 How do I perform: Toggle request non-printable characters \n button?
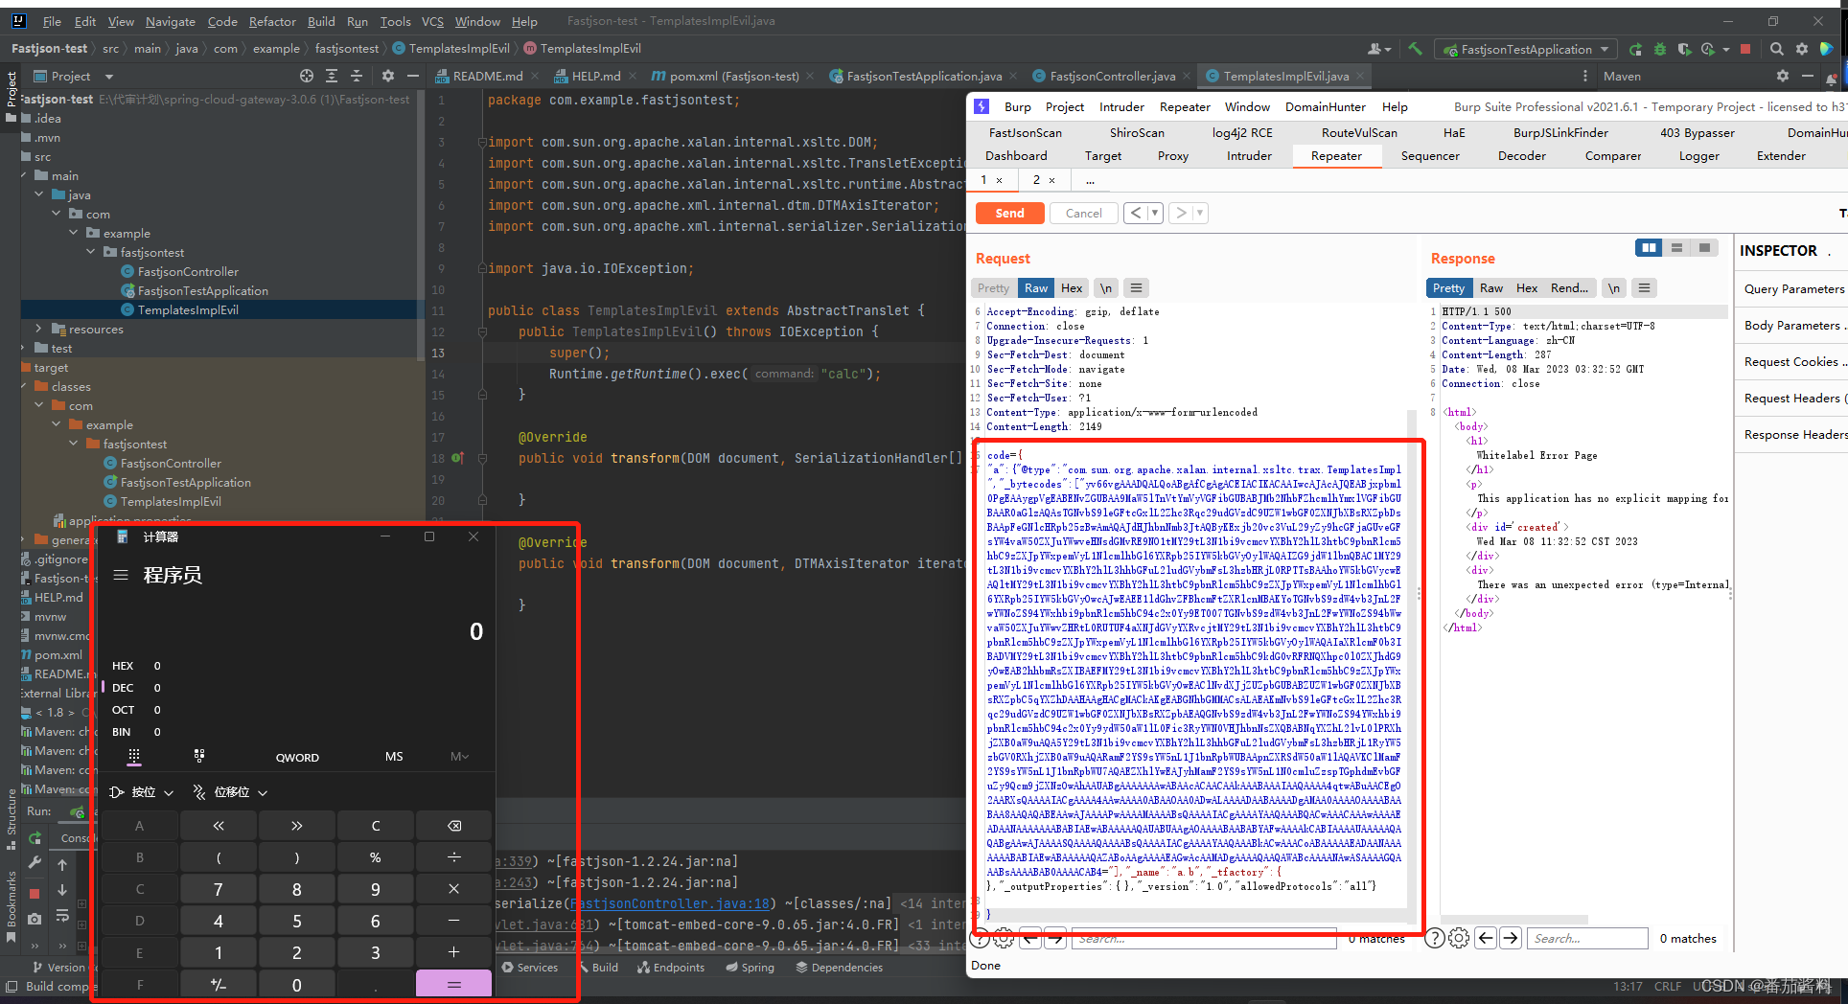[1106, 287]
